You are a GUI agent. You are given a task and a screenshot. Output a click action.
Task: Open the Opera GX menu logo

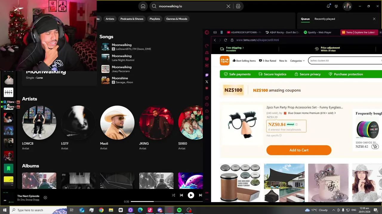[207, 32]
